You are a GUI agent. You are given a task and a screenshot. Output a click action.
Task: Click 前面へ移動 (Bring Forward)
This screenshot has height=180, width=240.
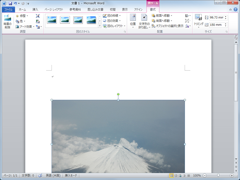point(162,16)
